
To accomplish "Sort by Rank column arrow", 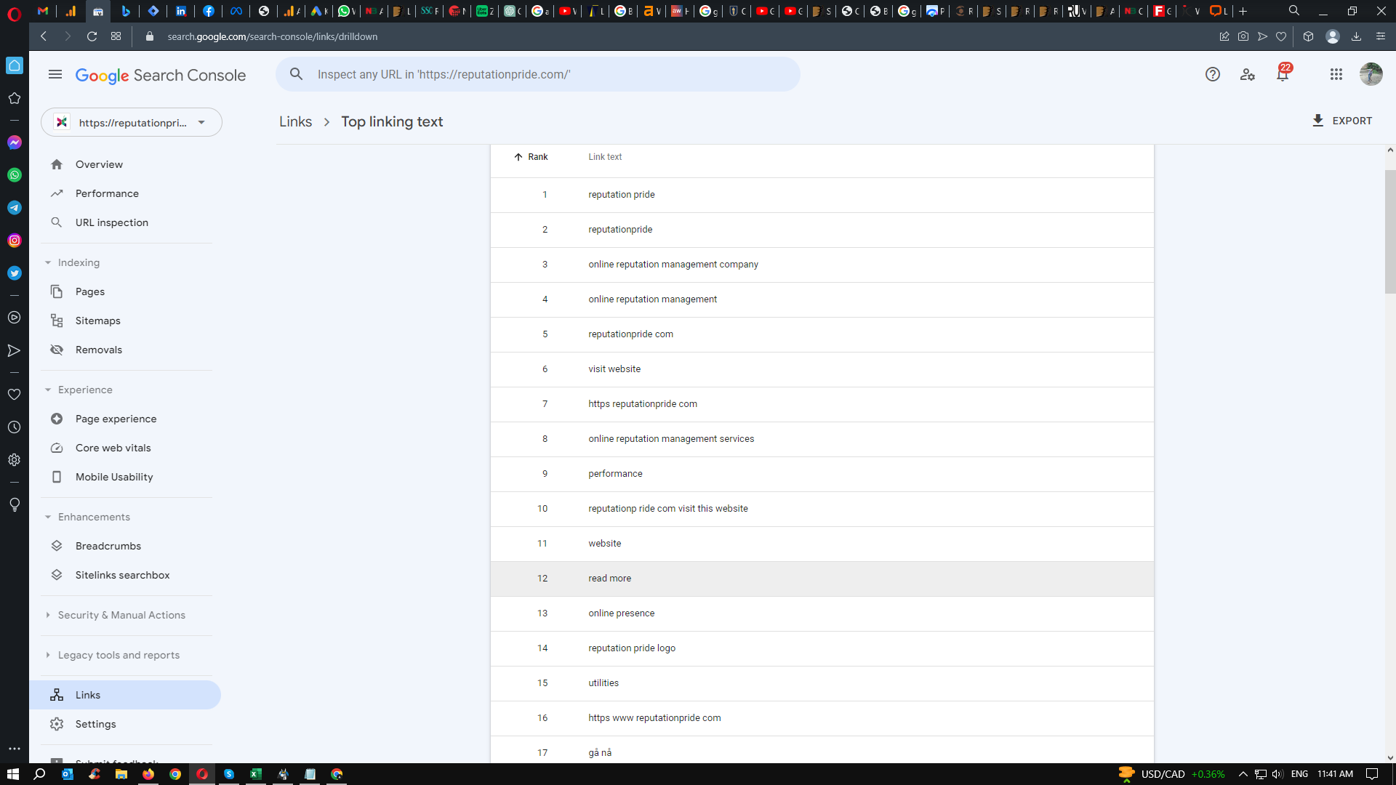I will click(x=518, y=157).
